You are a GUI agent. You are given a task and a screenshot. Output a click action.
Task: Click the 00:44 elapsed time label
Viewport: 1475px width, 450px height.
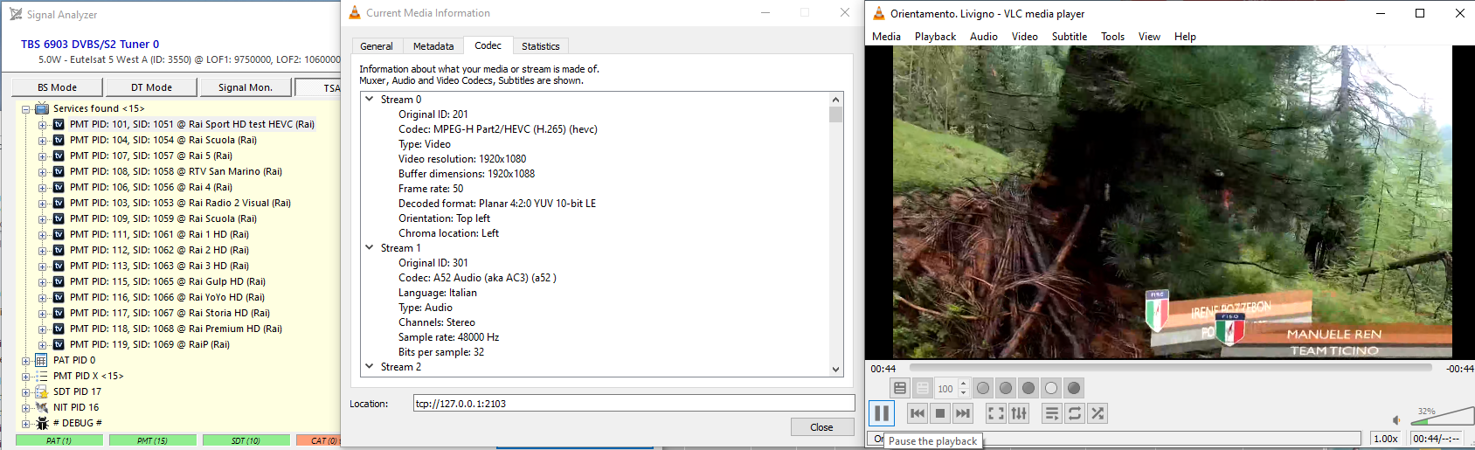883,369
